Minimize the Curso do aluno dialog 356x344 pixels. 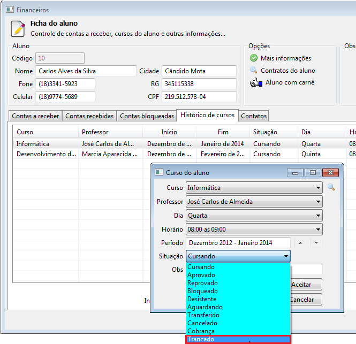click(295, 173)
